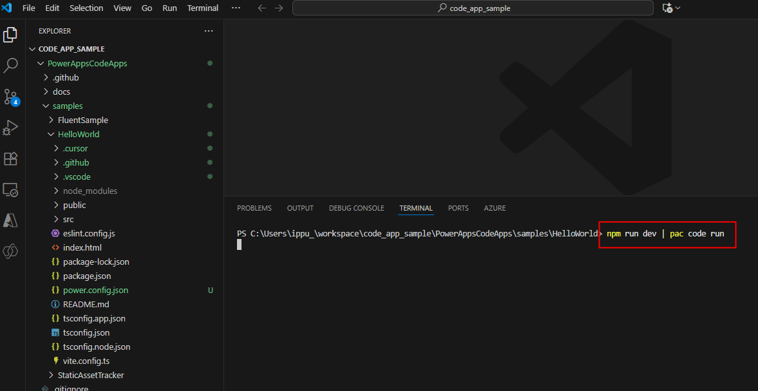Open the power.config.json file
The width and height of the screenshot is (758, 391).
(x=96, y=291)
